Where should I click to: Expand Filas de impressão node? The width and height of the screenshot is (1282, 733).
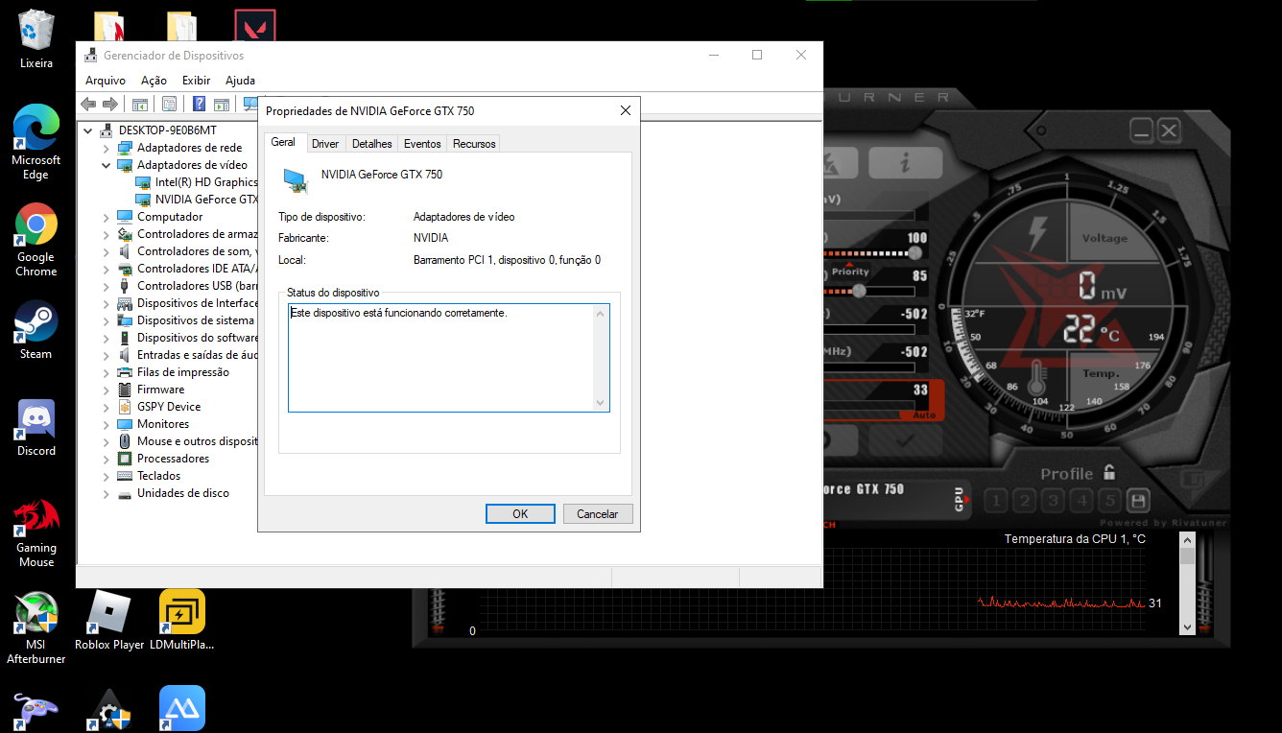click(x=107, y=372)
